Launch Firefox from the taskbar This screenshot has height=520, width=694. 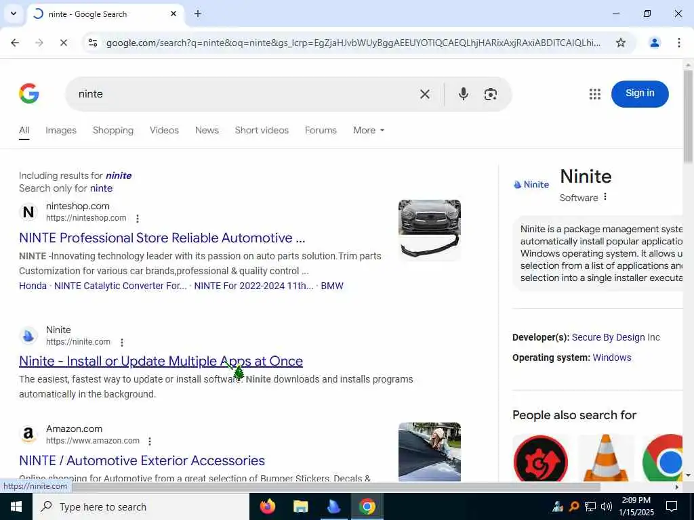click(x=267, y=506)
